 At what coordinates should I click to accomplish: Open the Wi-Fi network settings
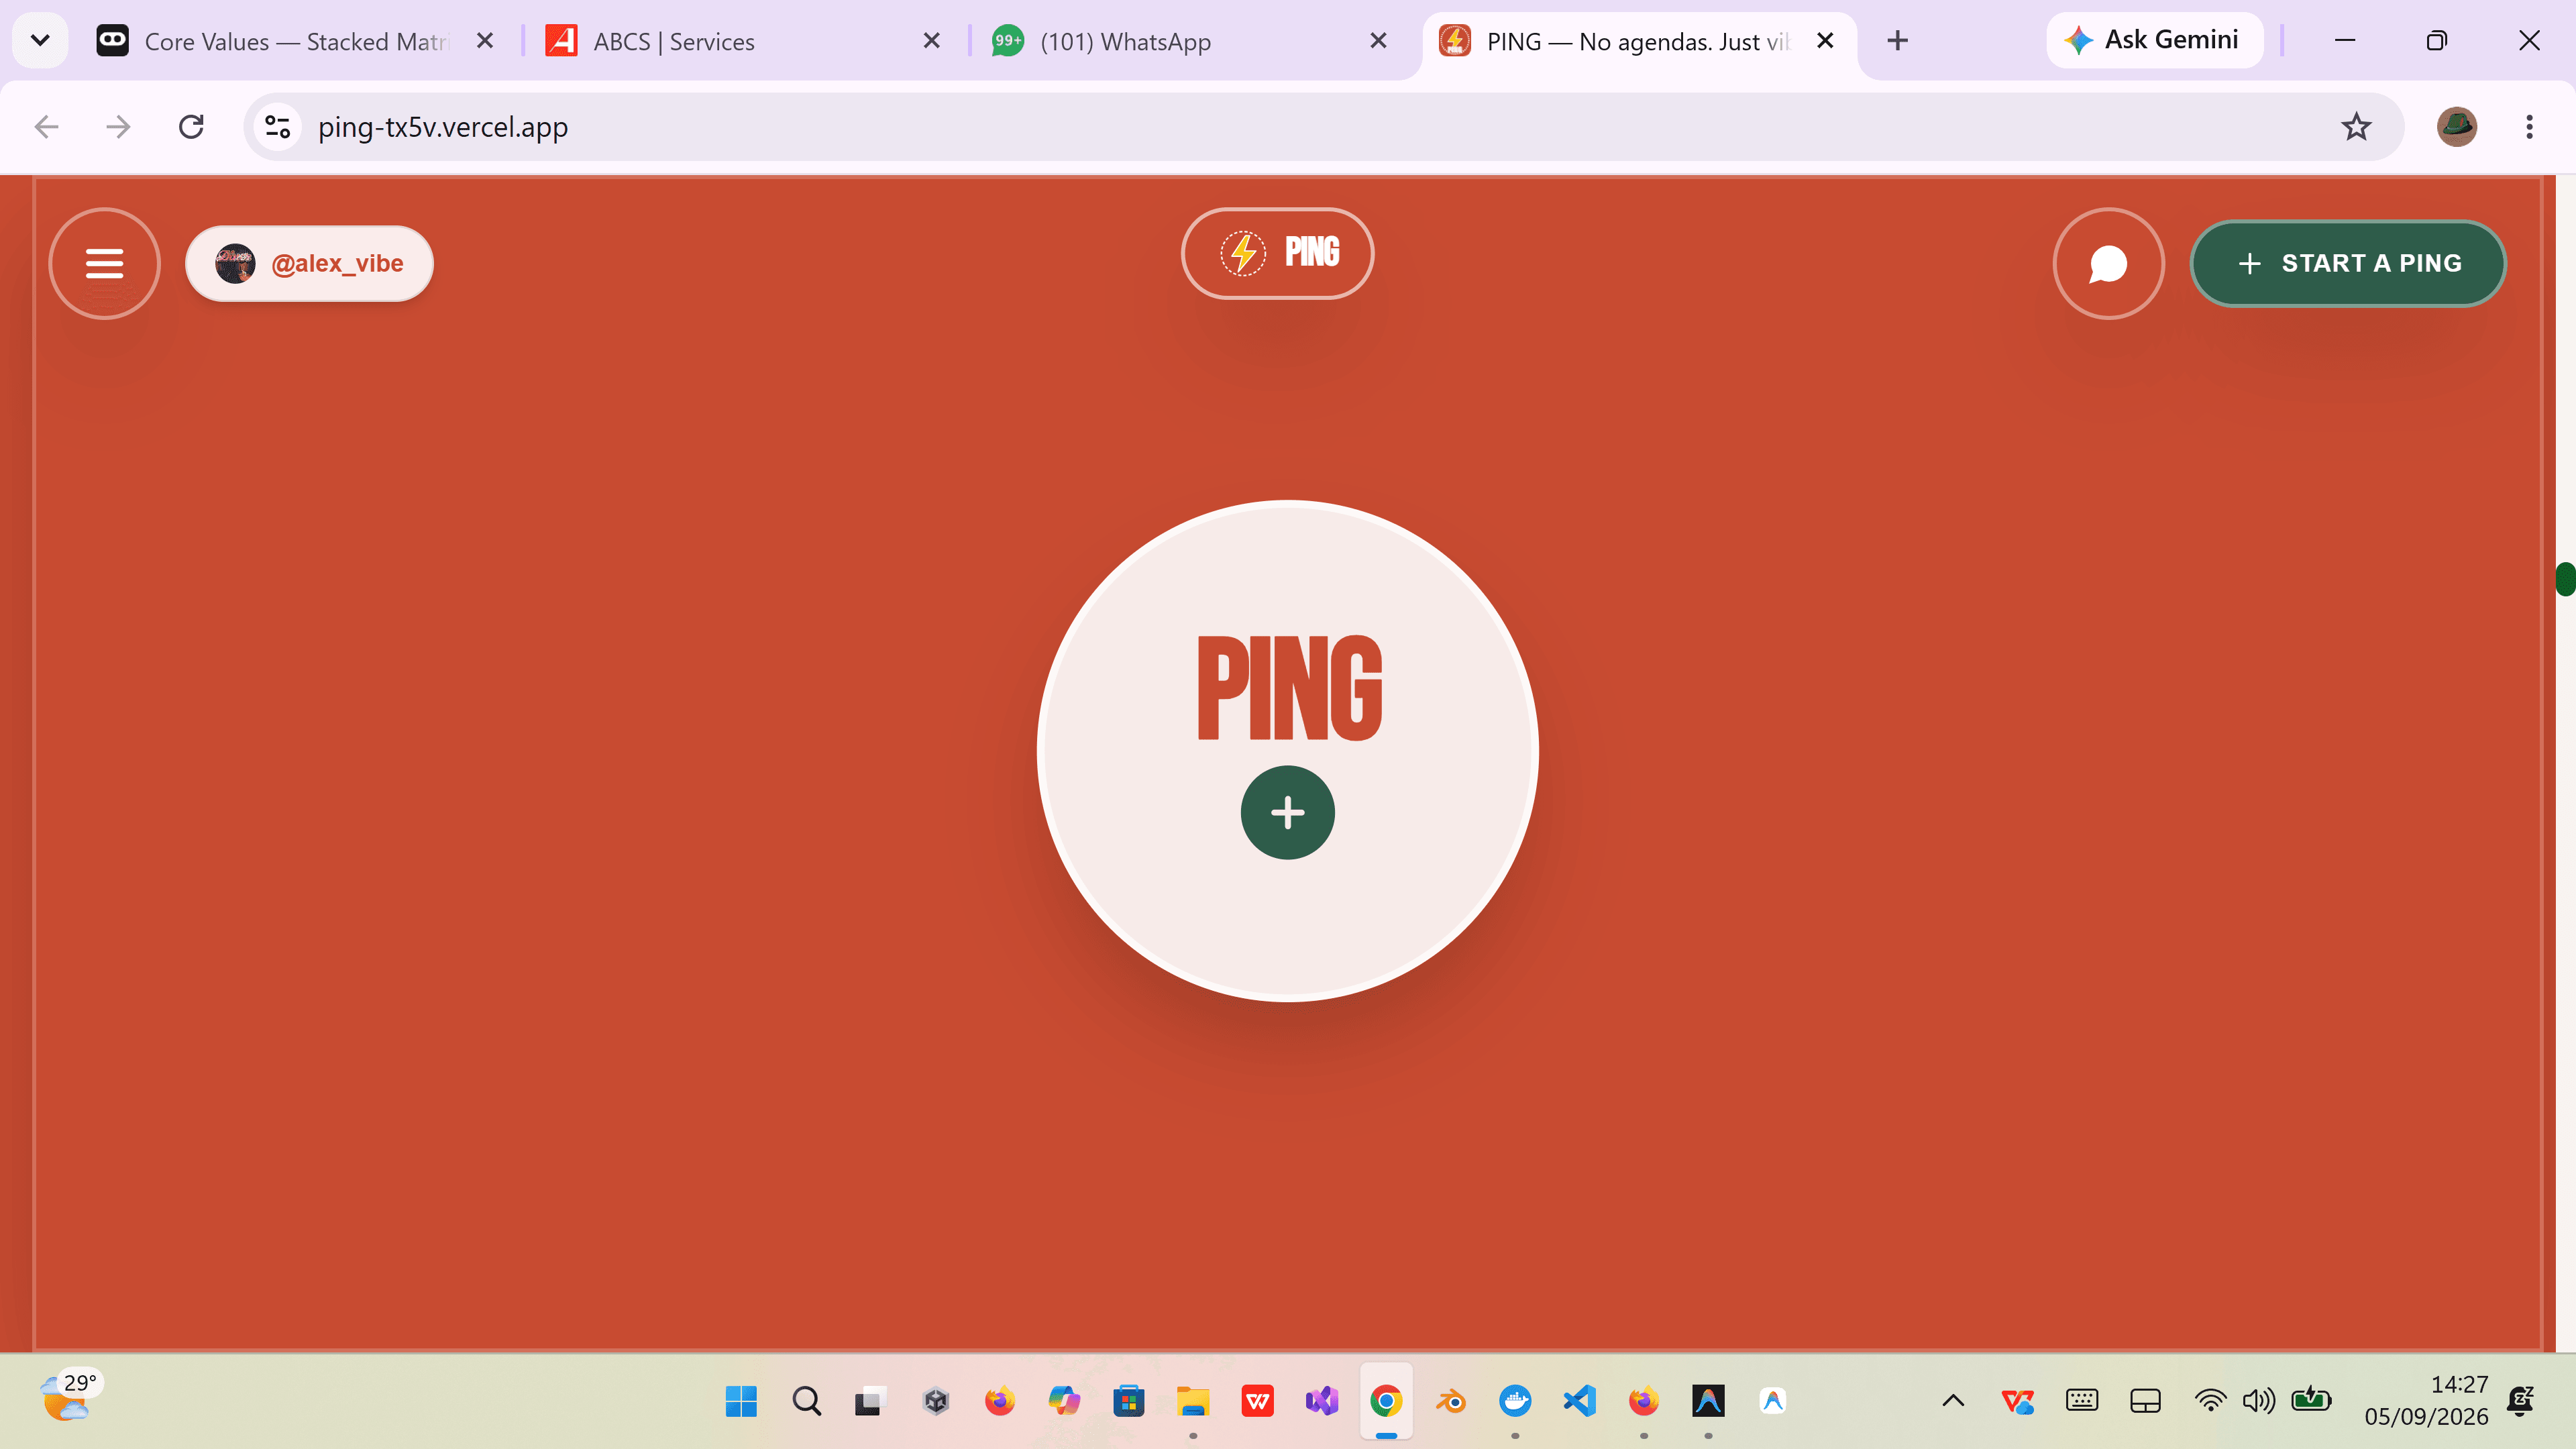point(2210,1401)
